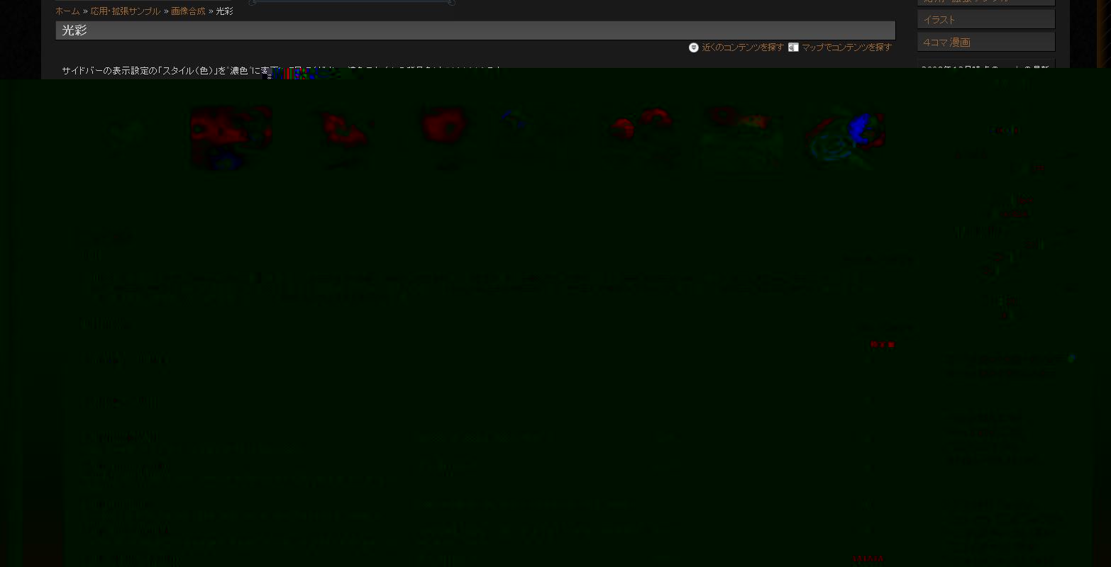Open the thumbnail with two red blobs
This screenshot has height=567, width=1111.
[641, 125]
